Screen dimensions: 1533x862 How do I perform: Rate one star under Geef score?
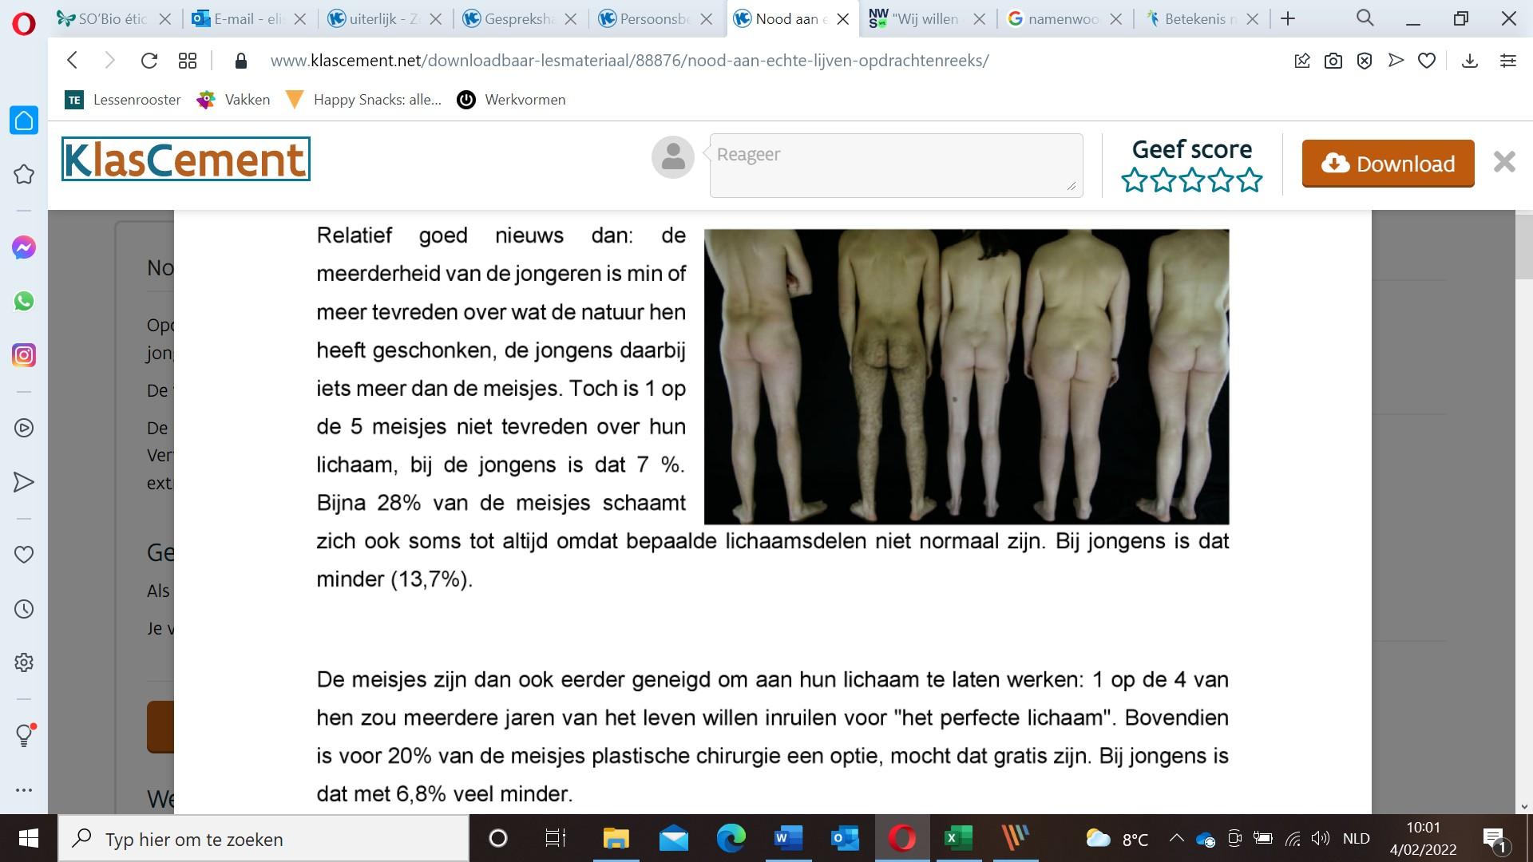[x=1134, y=180]
